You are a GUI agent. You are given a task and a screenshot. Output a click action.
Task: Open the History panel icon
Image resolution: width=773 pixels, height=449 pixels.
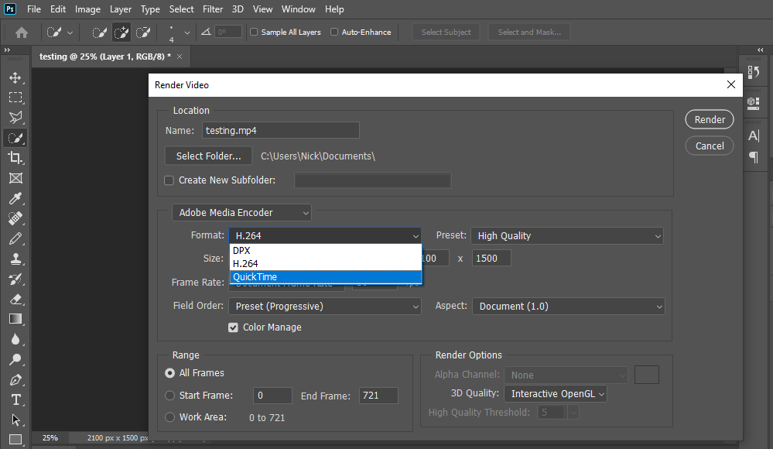click(754, 72)
